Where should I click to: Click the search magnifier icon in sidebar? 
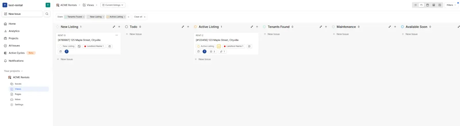coord(47,14)
